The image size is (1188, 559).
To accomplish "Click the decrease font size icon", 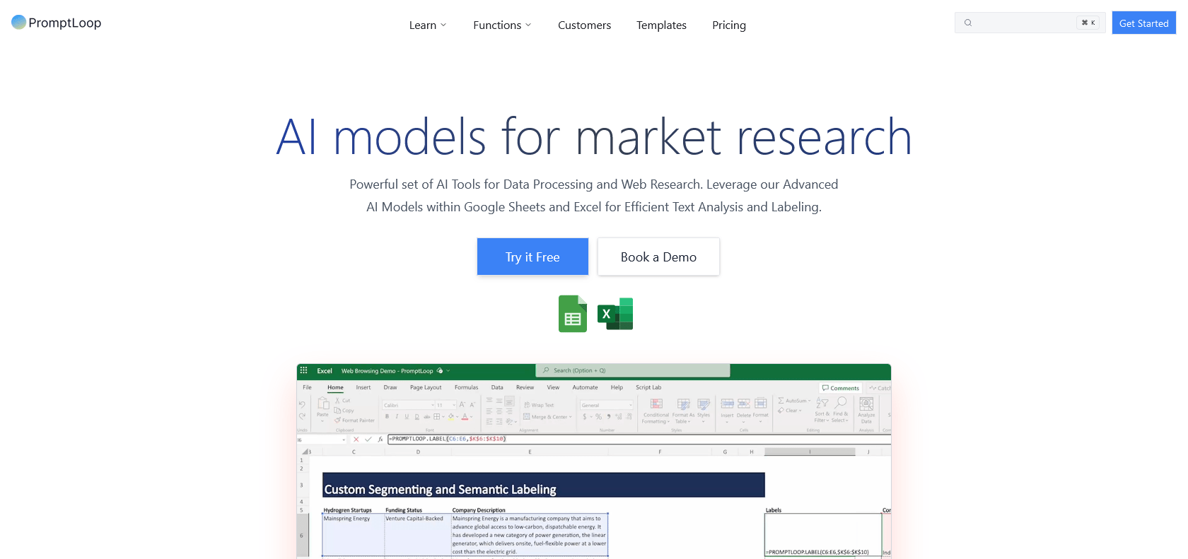I will click(x=472, y=405).
